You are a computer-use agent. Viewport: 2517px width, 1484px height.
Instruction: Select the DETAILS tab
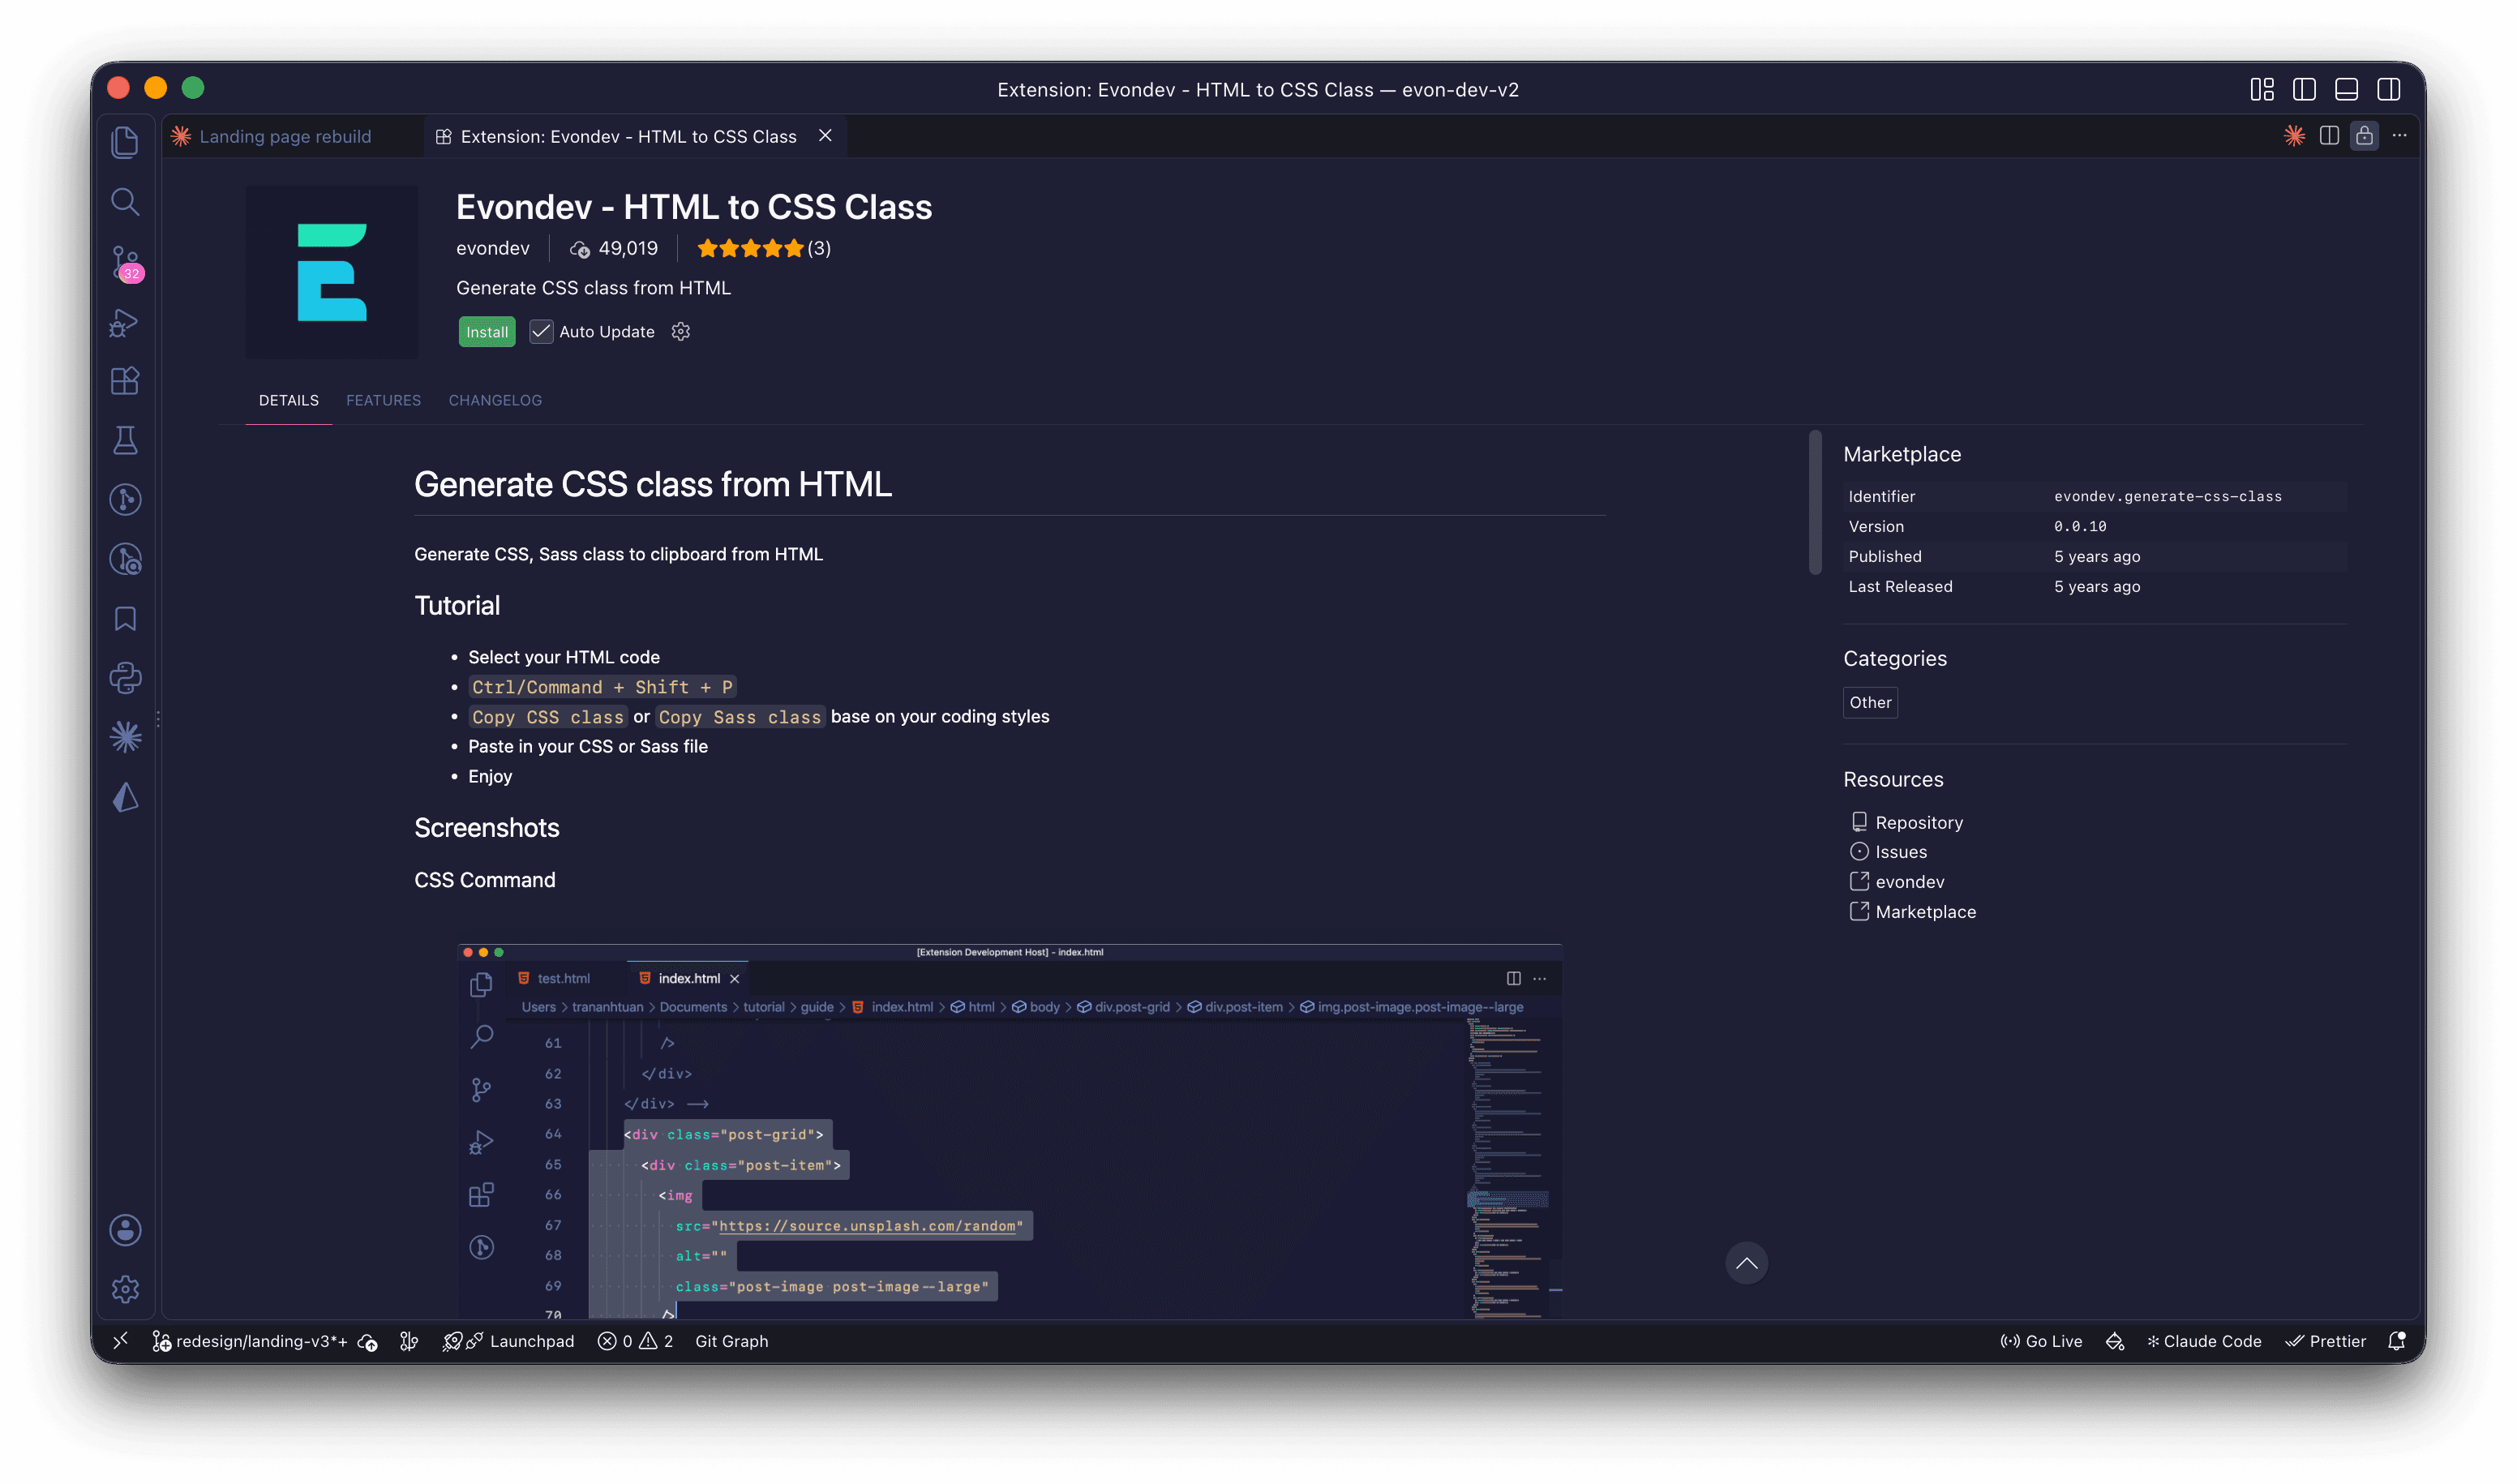(x=289, y=400)
